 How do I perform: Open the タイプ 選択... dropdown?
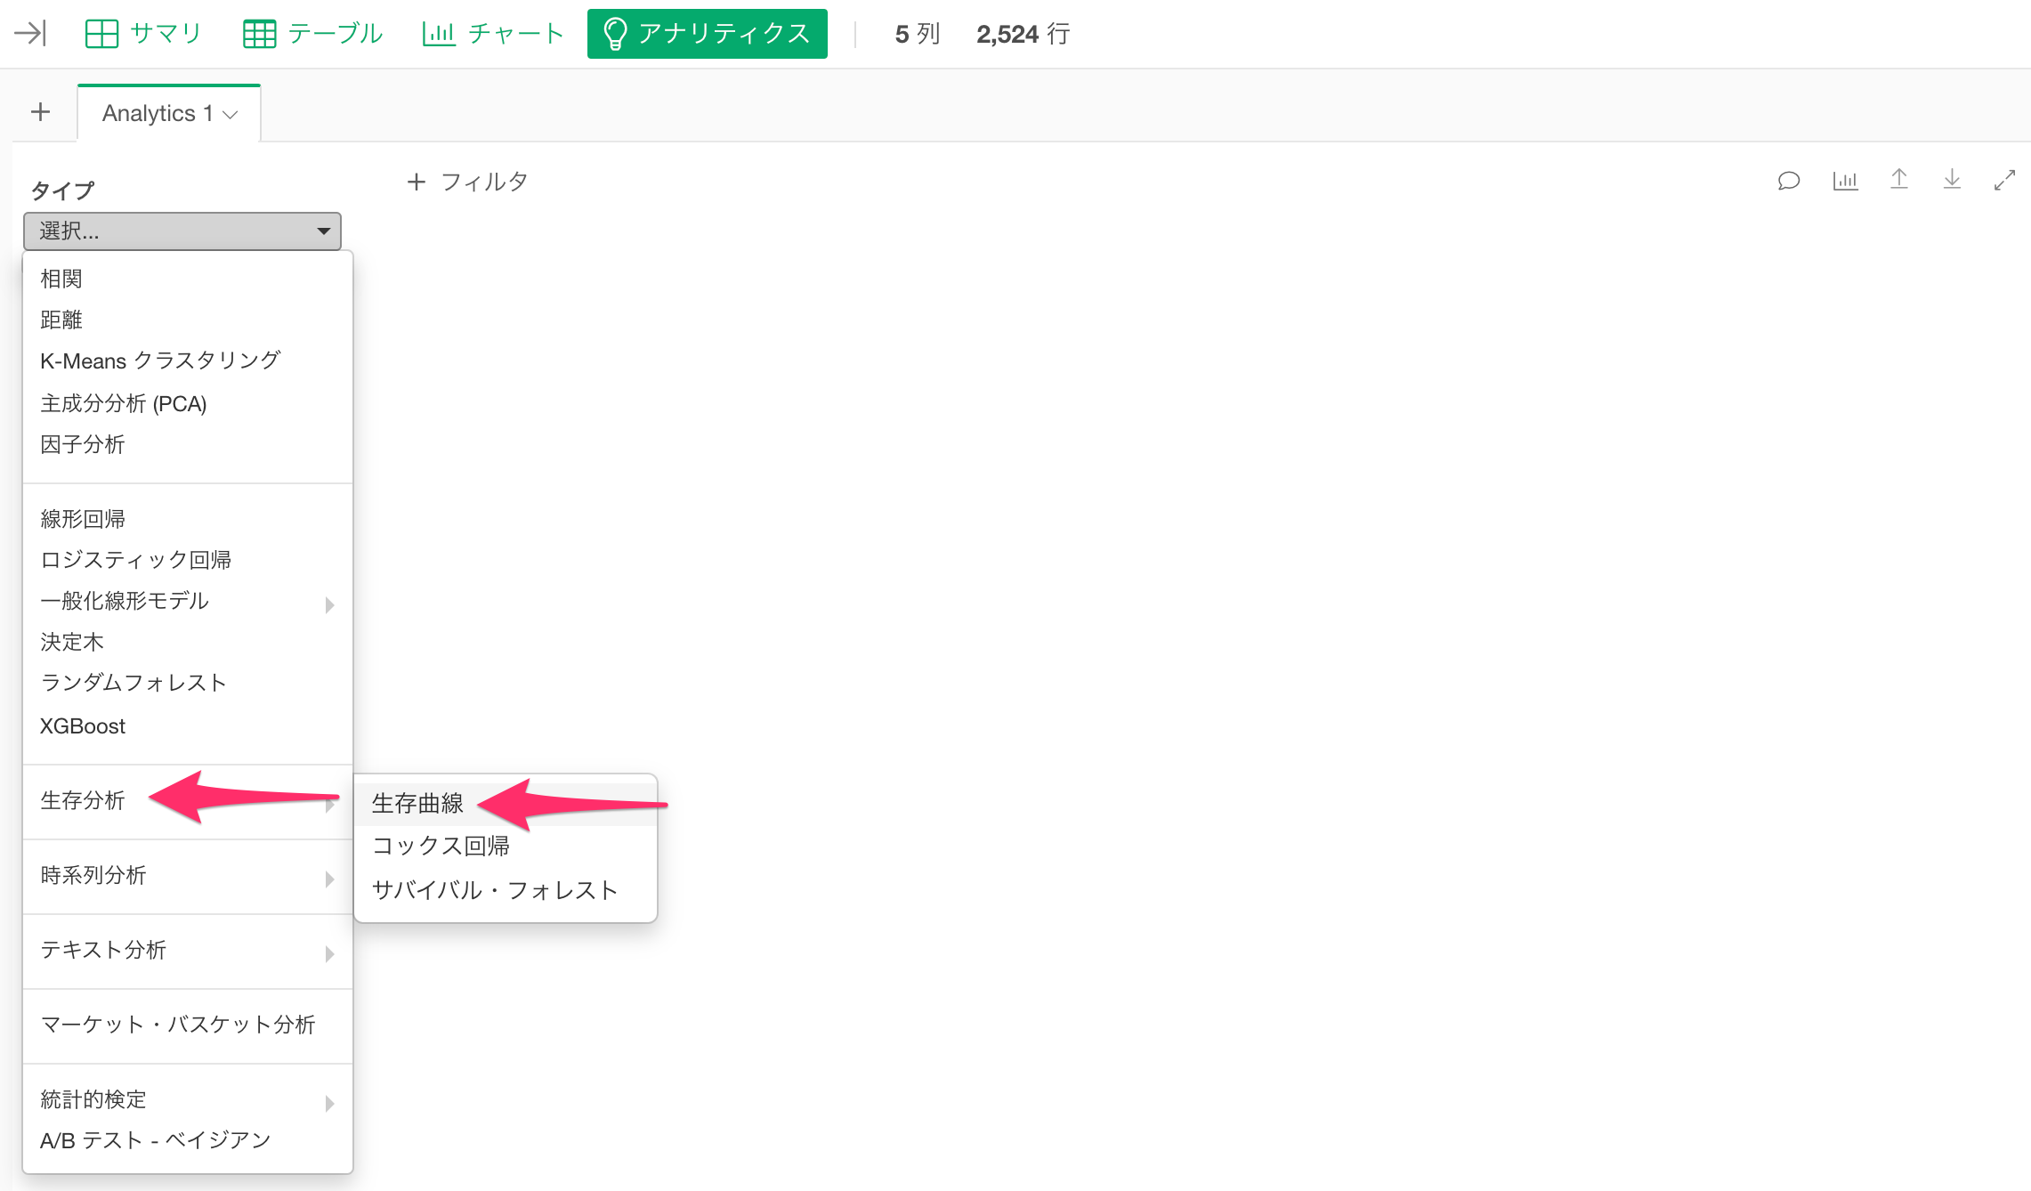(x=182, y=231)
